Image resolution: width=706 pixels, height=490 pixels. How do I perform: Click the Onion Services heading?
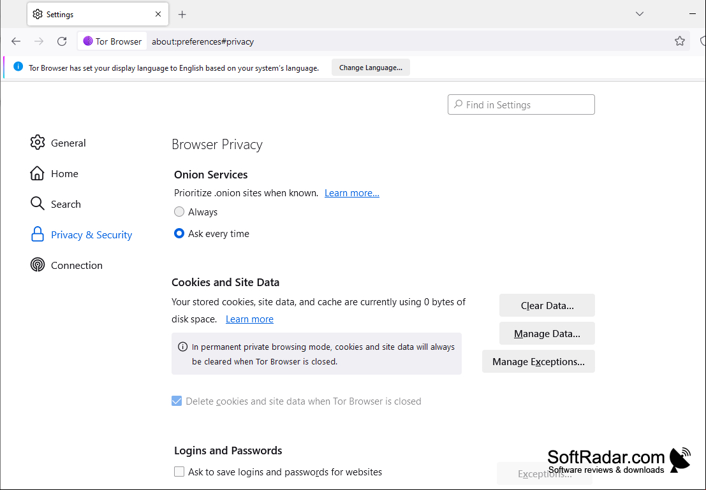210,175
